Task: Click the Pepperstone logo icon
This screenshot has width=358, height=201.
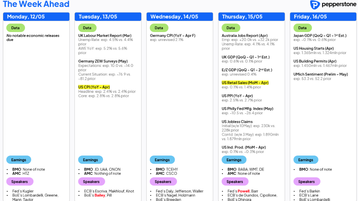Action: click(315, 5)
